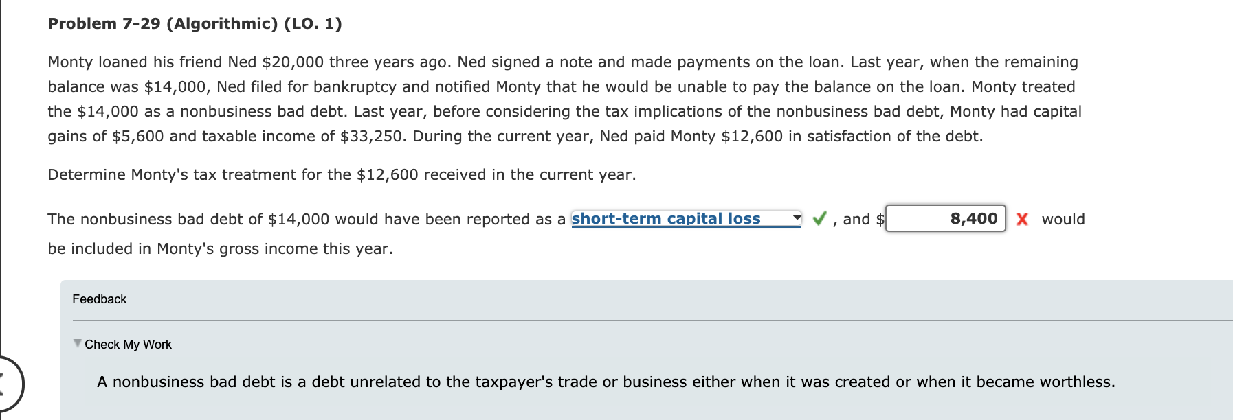Click the error indicator after the amount box
This screenshot has height=420, width=1233.
tap(1022, 220)
